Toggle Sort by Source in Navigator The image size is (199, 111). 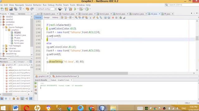[31, 99]
